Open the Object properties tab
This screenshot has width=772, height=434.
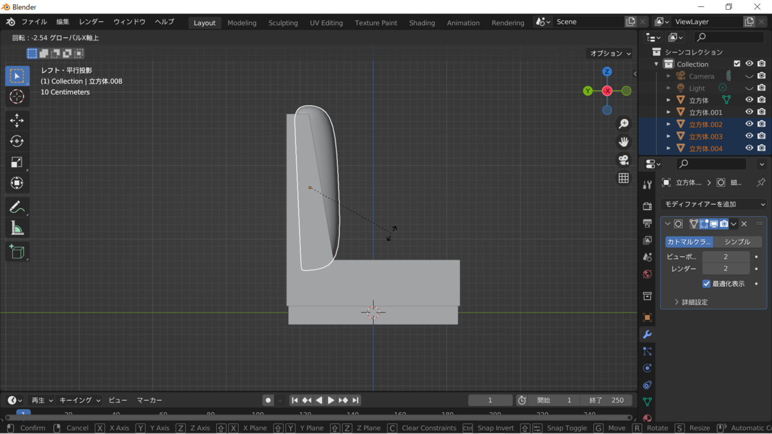click(647, 318)
